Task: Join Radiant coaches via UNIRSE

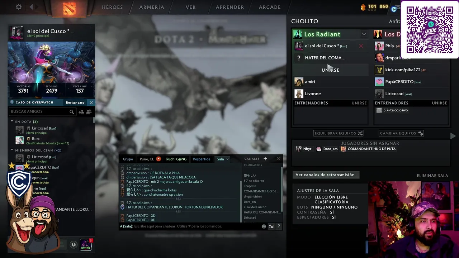Action: coord(359,103)
